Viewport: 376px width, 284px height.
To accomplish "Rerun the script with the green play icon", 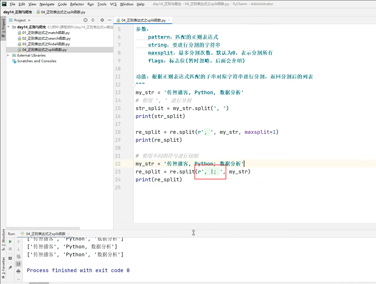I will [10, 242].
